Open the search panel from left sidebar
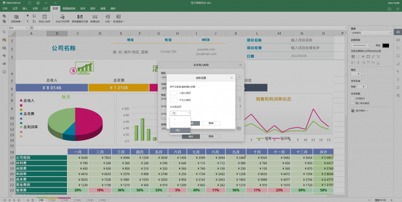The height and width of the screenshot is (202, 402). coord(4,32)
